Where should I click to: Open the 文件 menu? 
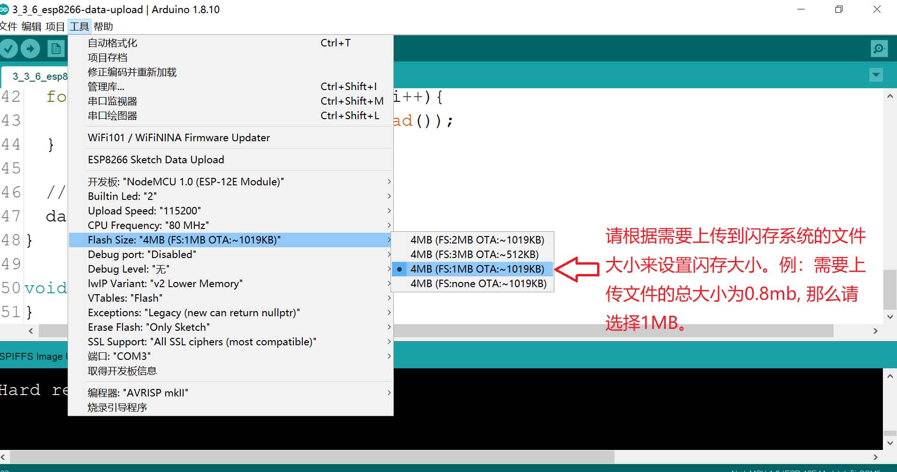tap(8, 26)
